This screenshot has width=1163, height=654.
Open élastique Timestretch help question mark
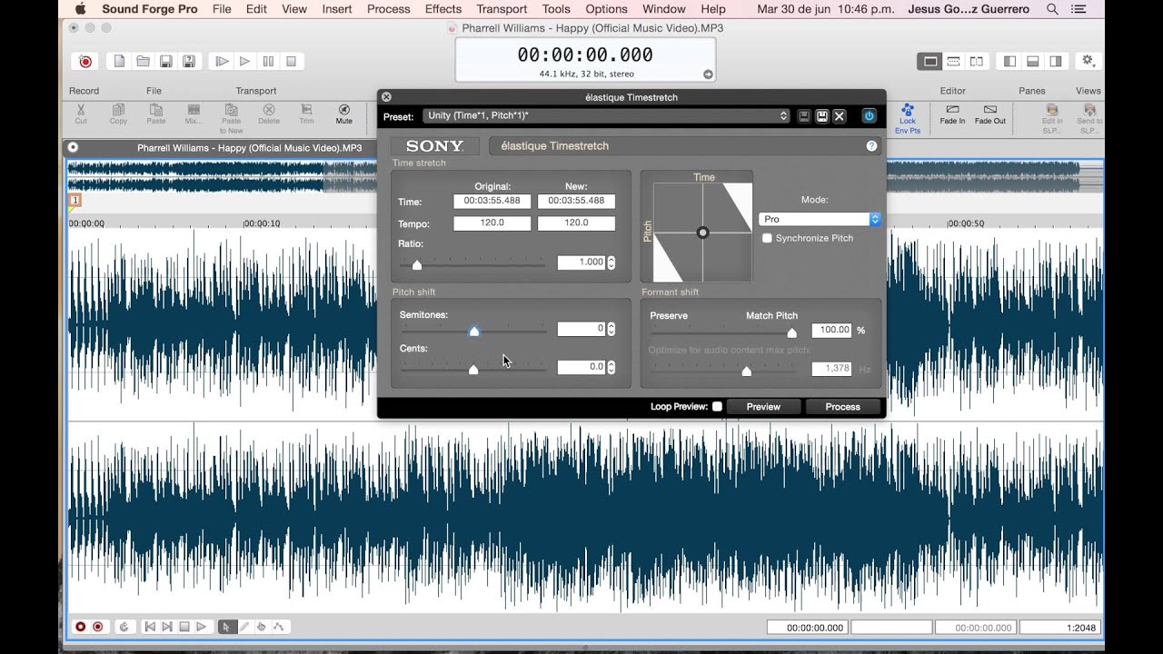872,146
